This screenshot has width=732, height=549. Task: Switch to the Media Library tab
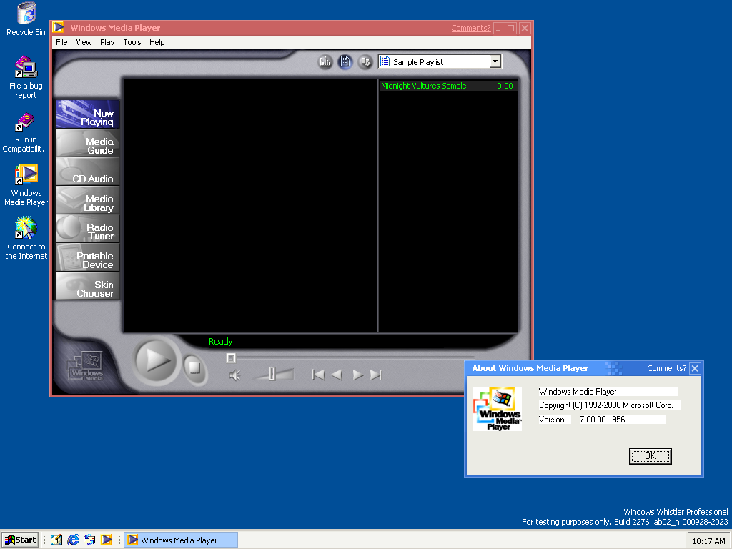pos(88,203)
